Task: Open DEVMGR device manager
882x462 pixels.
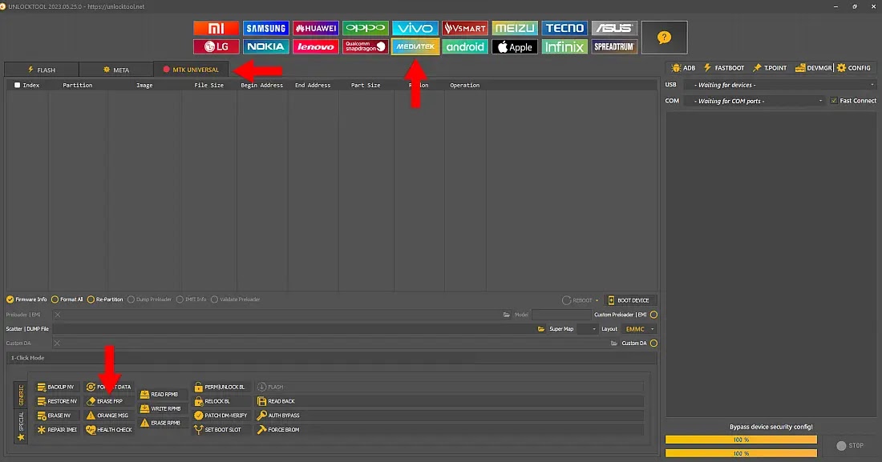Action: [813, 68]
